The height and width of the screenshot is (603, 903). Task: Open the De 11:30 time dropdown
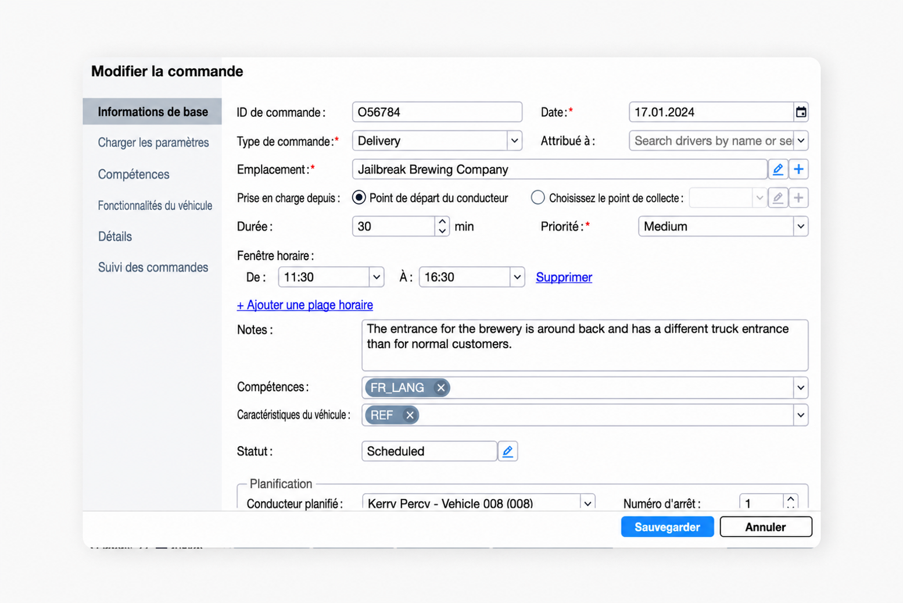pos(377,277)
